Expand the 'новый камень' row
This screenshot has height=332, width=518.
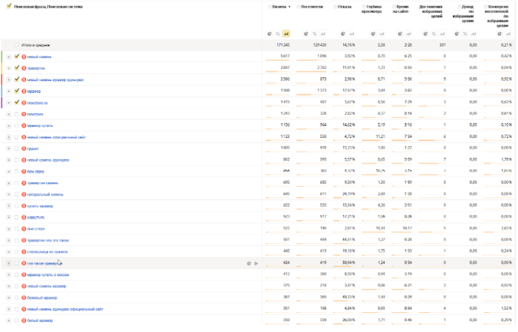(9, 57)
